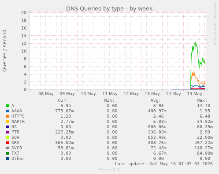Click the '14 May' date label

coord(173,94)
